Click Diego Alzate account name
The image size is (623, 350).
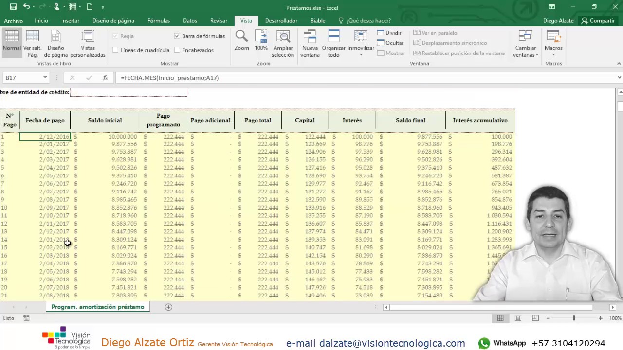point(558,21)
